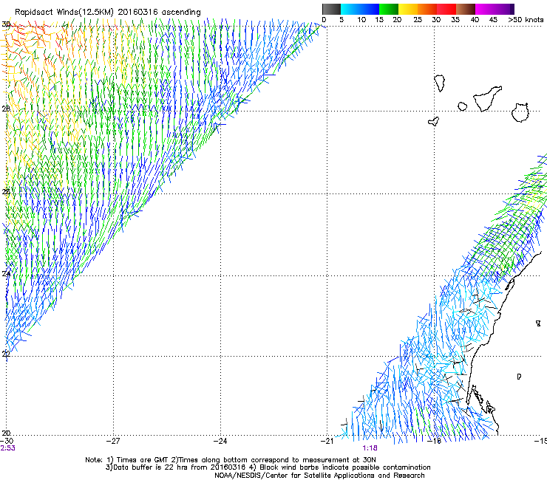Click the elongated Tenerife island outline
The height and width of the screenshot is (480, 547).
(x=487, y=99)
